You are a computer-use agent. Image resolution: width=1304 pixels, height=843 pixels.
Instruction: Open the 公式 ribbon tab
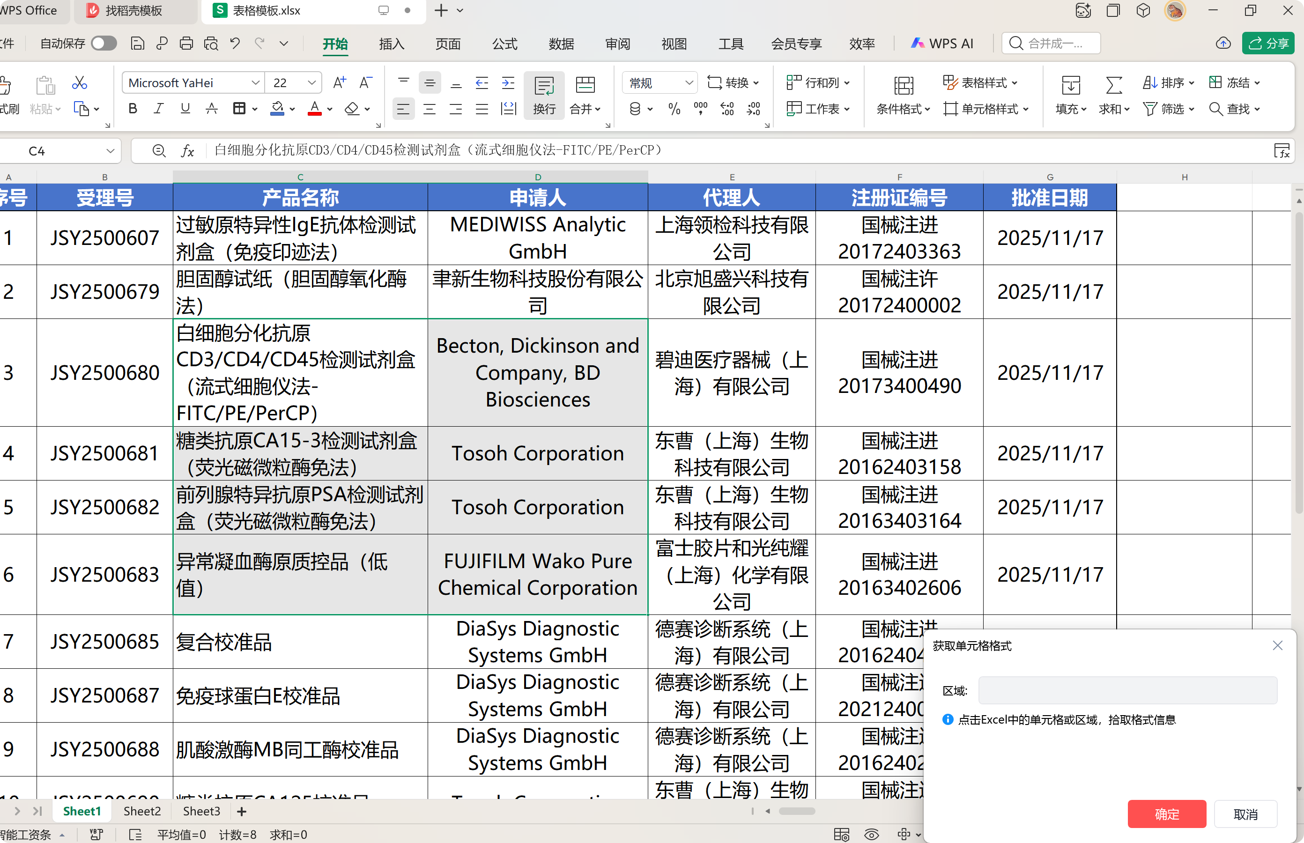pyautogui.click(x=505, y=43)
